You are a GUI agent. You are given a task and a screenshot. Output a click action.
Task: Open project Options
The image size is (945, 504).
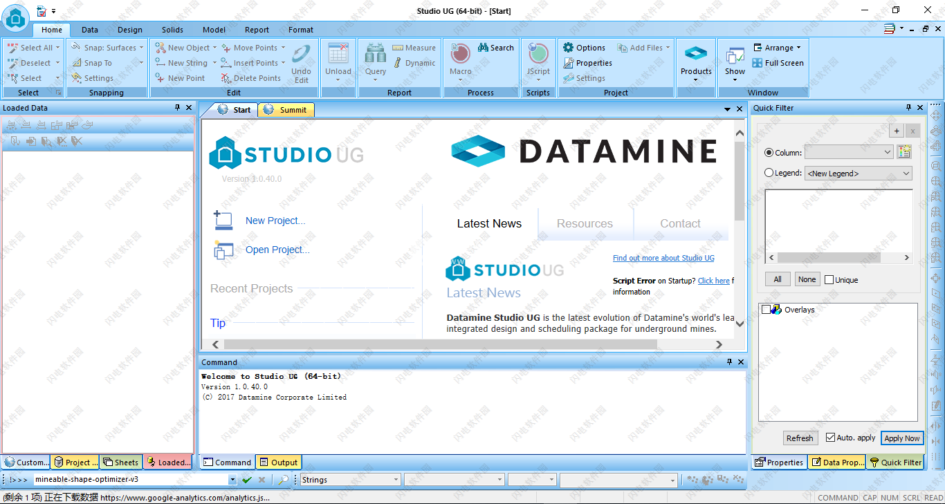pyautogui.click(x=584, y=48)
